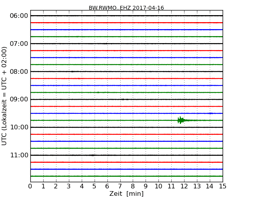Select the 11:00 time label
The height and width of the screenshot is (202, 253).
19,155
